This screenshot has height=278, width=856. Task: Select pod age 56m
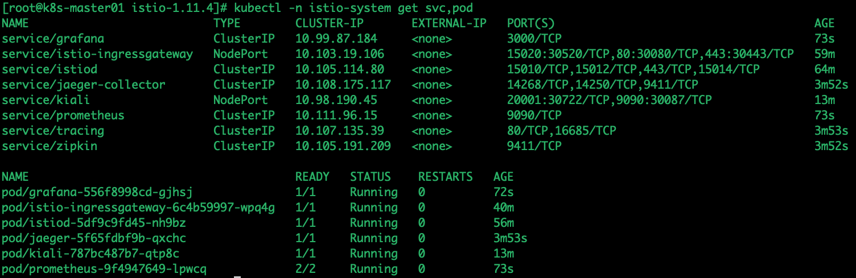pyautogui.click(x=504, y=223)
